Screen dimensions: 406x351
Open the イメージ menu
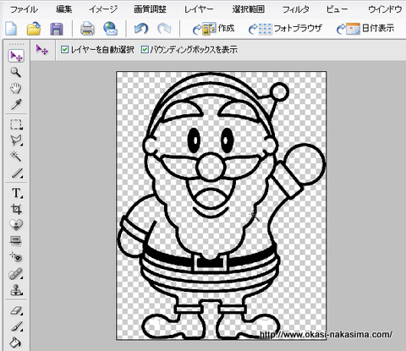[x=103, y=9]
